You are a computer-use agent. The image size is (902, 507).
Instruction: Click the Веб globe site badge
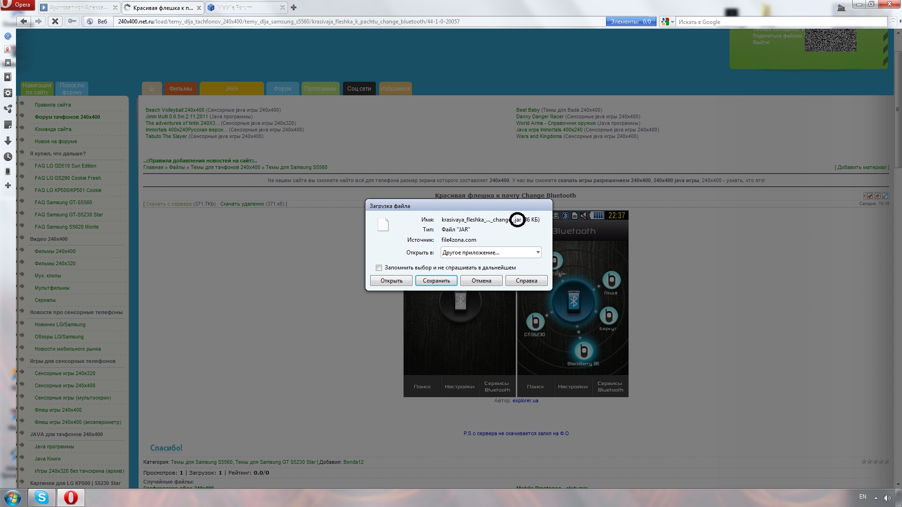point(97,22)
